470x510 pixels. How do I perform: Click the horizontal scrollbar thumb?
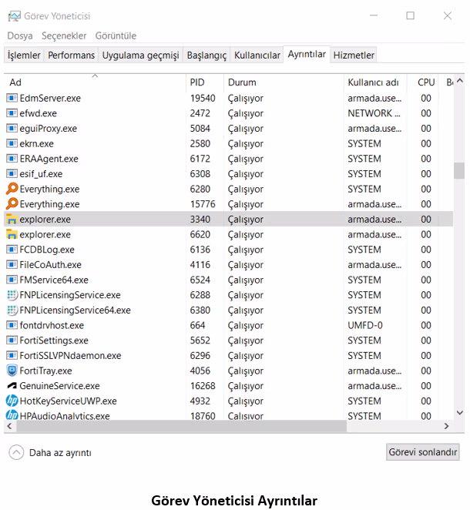pos(182,426)
